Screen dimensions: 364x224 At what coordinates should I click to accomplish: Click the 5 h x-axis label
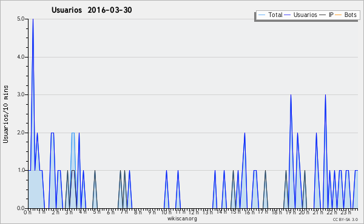(96, 212)
